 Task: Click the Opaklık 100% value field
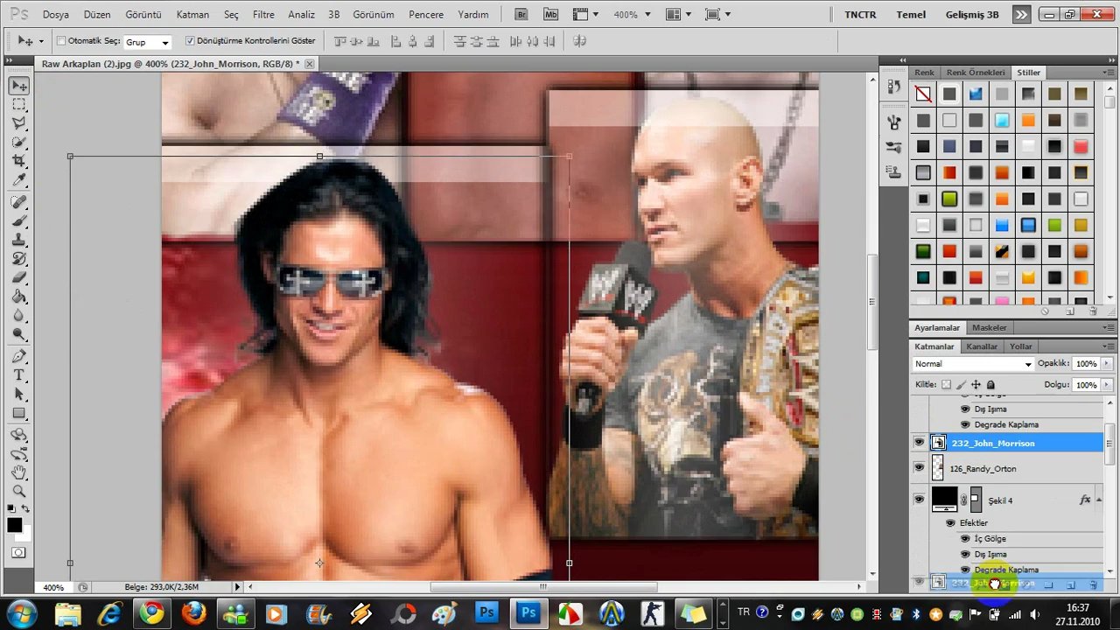pyautogui.click(x=1086, y=364)
